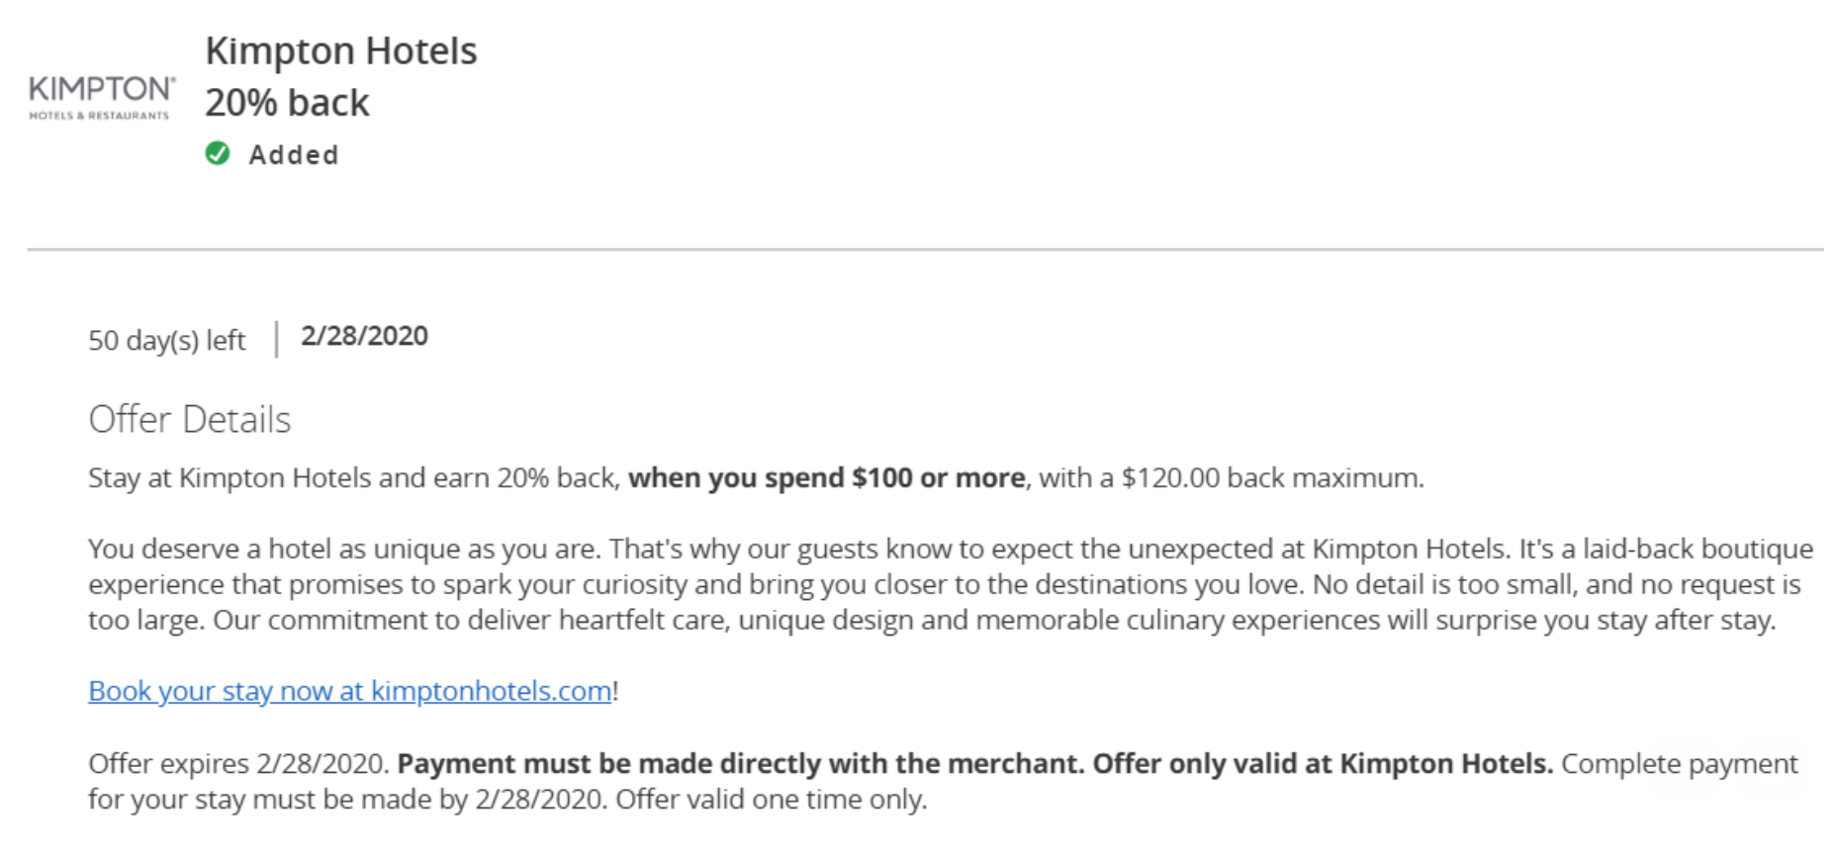Click the Kimpton Hotels offer title
Viewport: 1836px width, 850px height.
tap(341, 51)
